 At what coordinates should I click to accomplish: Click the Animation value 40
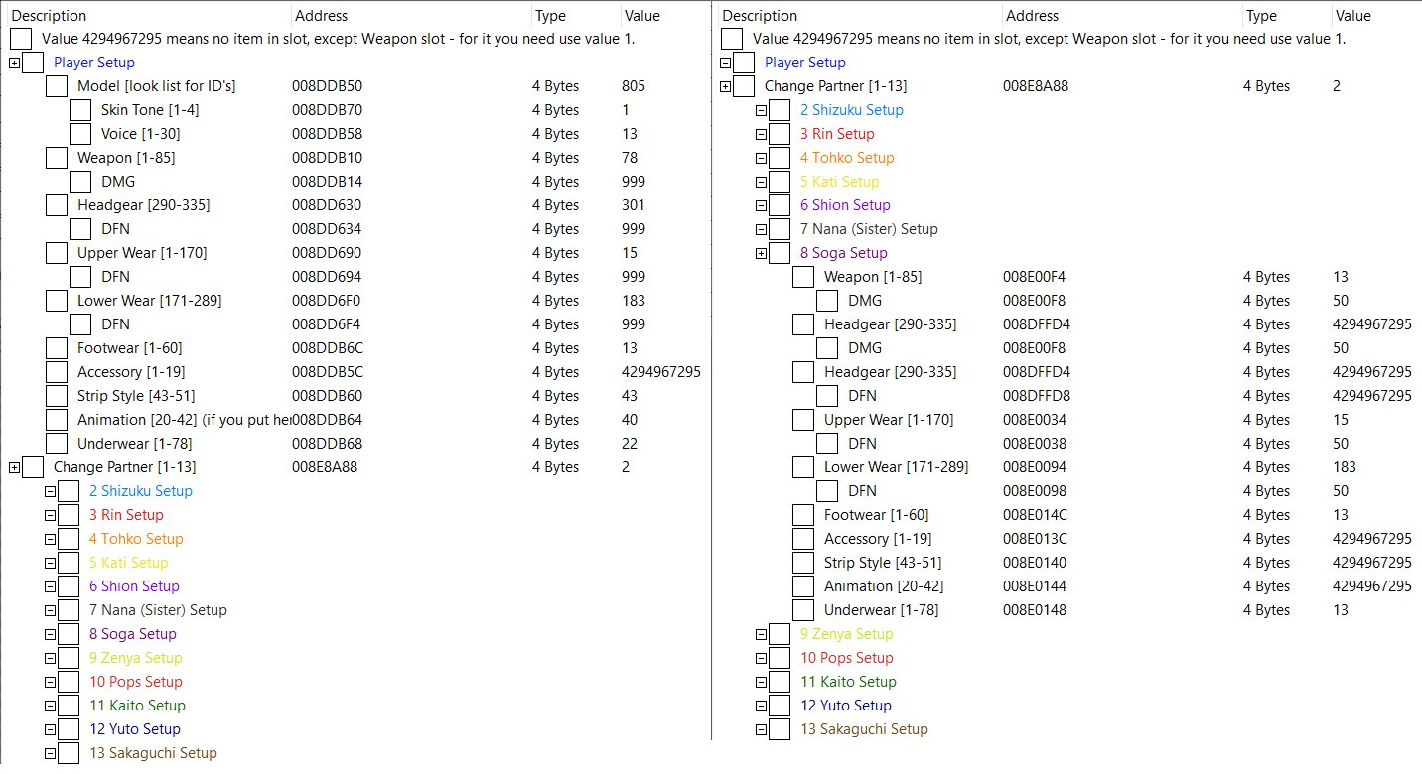click(630, 420)
